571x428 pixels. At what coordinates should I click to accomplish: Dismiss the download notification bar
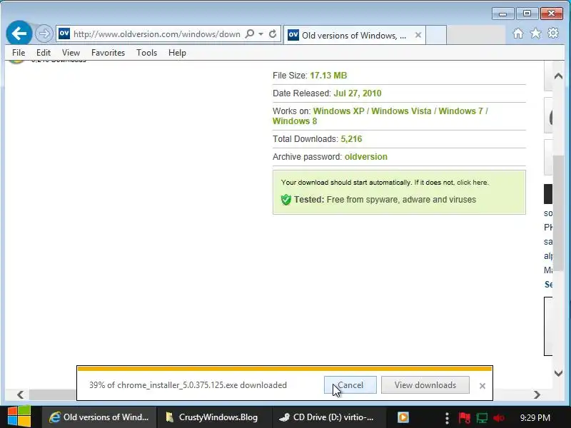coord(482,386)
